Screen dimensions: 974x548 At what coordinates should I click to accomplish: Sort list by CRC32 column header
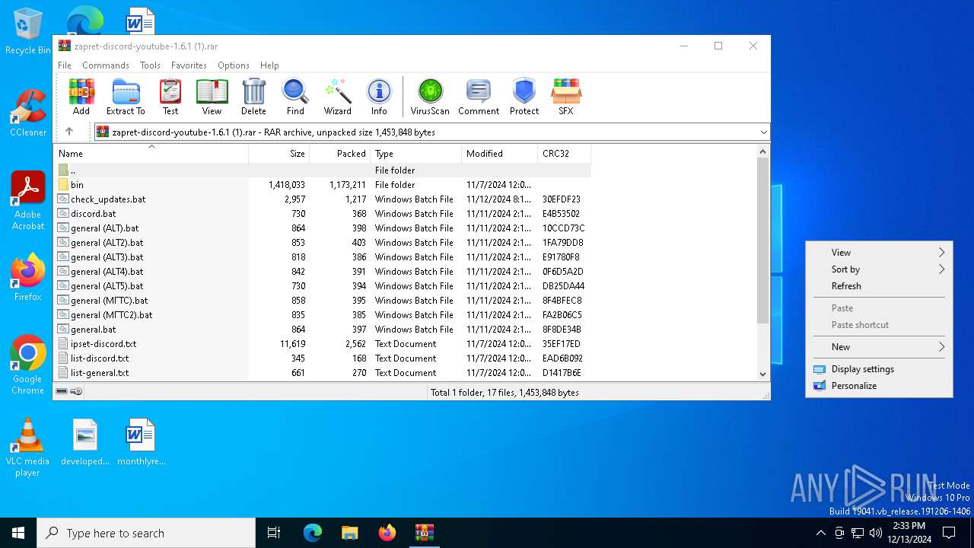click(564, 154)
